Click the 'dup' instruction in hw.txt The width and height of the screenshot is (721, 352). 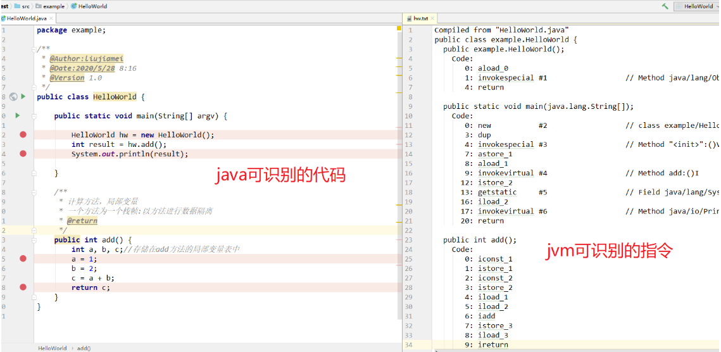click(484, 135)
